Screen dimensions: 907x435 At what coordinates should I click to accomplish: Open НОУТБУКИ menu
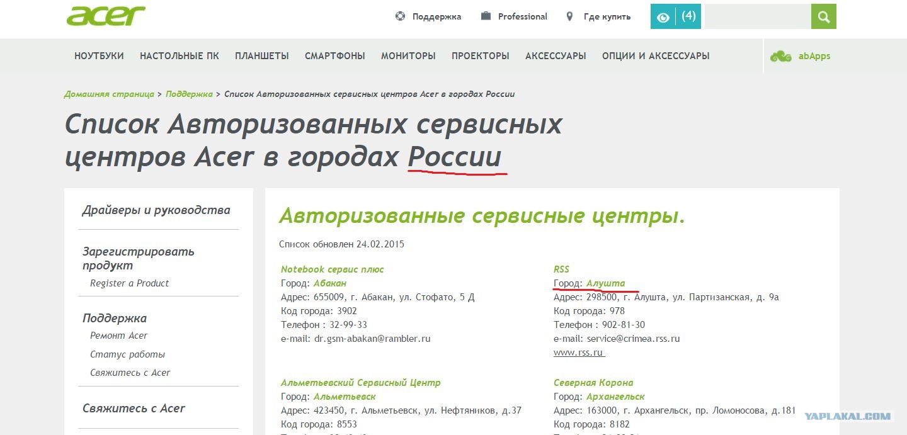click(99, 56)
